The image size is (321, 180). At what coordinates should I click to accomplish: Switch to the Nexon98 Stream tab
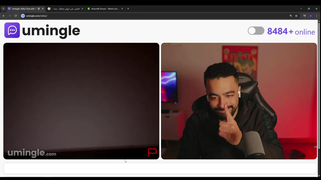105,9
